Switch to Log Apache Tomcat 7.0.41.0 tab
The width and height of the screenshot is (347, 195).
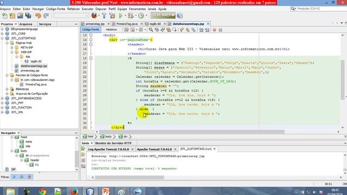click(108, 149)
